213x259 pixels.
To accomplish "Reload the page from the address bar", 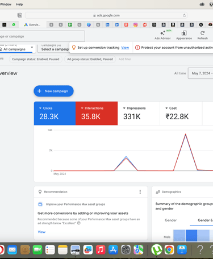I will [184, 15].
